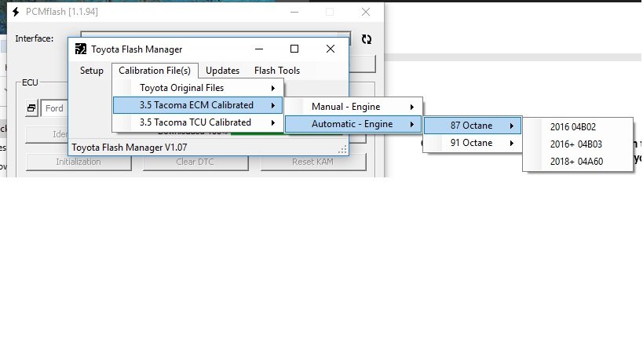Click arrow next to 87 Octane
Screen dimensions: 643x361
coord(511,126)
